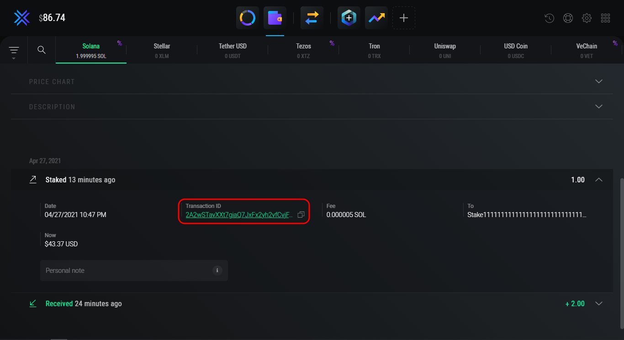Open the Portfolio donut chart icon
The height and width of the screenshot is (340, 624).
pyautogui.click(x=248, y=18)
